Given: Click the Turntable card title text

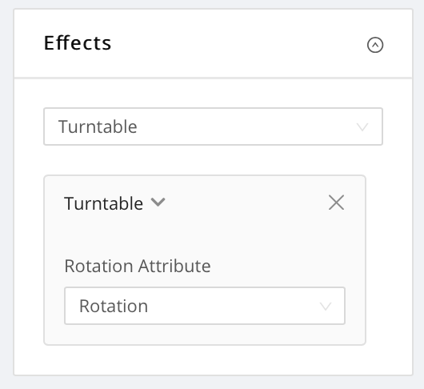Looking at the screenshot, I should pos(103,203).
